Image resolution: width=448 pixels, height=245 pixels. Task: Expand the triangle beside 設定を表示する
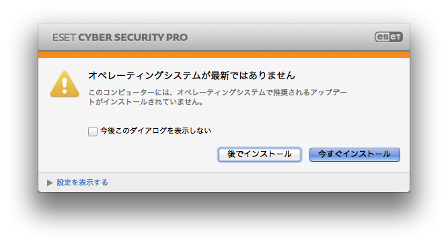coord(50,183)
